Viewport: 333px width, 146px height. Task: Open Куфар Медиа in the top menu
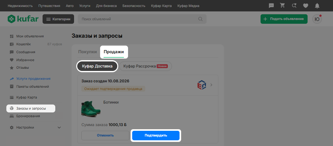click(x=188, y=6)
